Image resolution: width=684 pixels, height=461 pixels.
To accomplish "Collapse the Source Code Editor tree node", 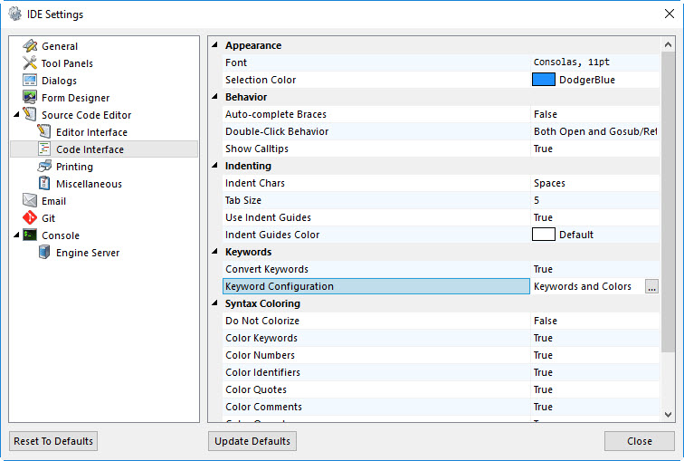I will pyautogui.click(x=16, y=114).
